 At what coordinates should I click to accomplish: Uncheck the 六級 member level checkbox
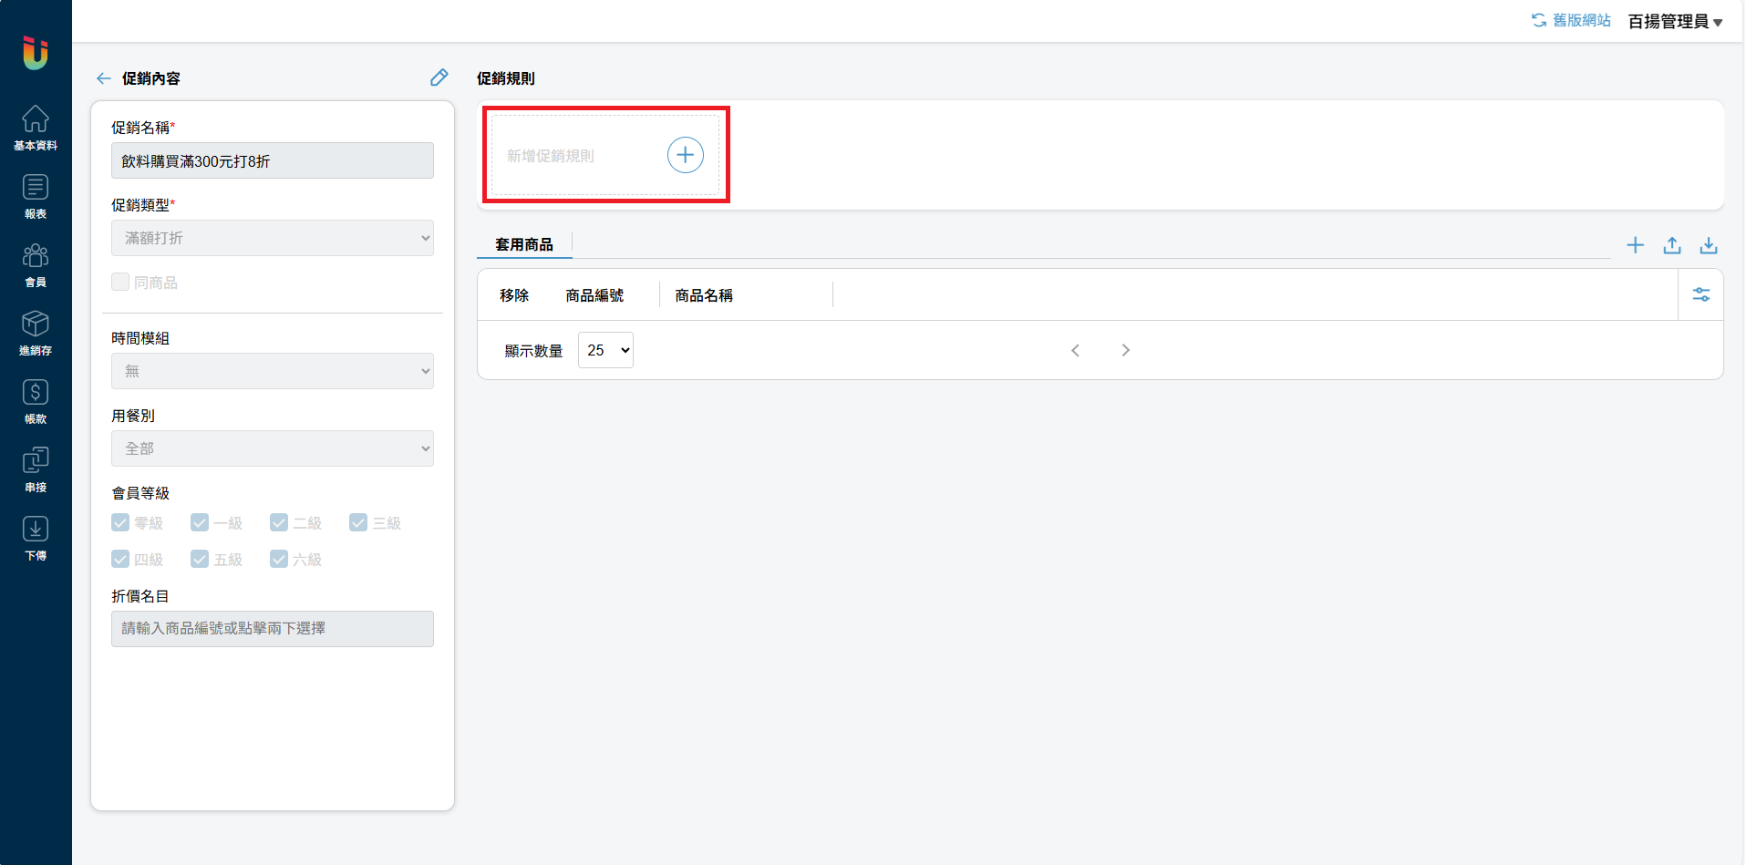[279, 559]
